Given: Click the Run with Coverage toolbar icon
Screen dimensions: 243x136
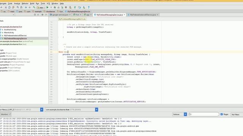Looking at the screenshot, I should [58, 8].
